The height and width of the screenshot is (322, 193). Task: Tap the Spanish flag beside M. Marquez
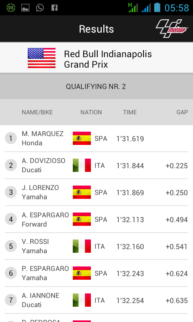[x=82, y=138]
